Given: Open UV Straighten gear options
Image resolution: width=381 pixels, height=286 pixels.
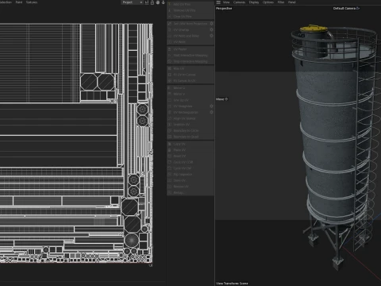Looking at the screenshot, I should 211,106.
